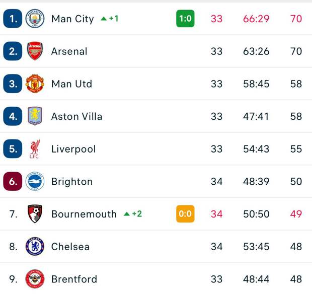Click Bournemouth's 49 points value
Image resolution: width=312 pixels, height=294 pixels.
pyautogui.click(x=296, y=214)
